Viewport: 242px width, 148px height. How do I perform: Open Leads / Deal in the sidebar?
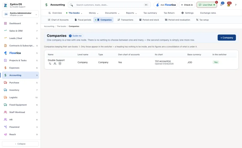click(20, 38)
